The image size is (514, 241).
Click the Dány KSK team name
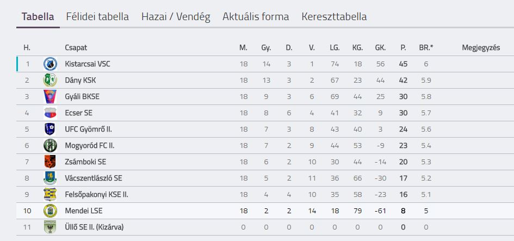point(80,81)
